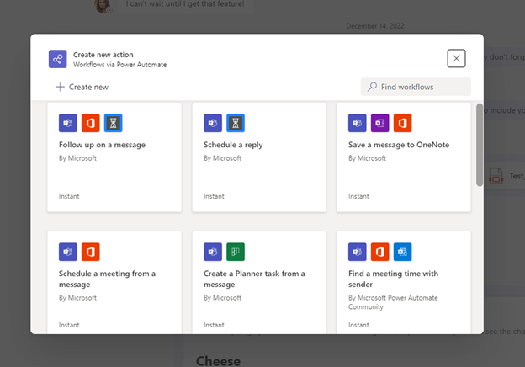The height and width of the screenshot is (367, 525).
Task: Click the plus icon beside Create new
Action: [x=60, y=87]
